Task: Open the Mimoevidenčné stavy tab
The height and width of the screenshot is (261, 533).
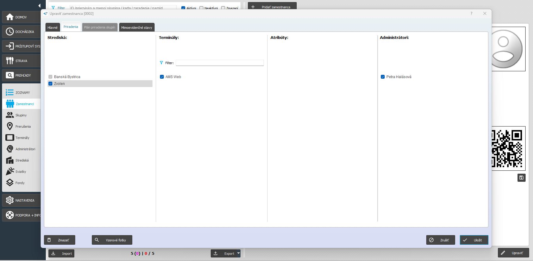Action: (x=136, y=27)
